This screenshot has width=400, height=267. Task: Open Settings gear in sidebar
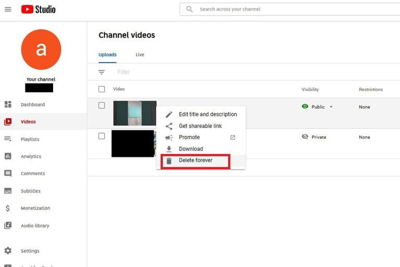[8, 251]
